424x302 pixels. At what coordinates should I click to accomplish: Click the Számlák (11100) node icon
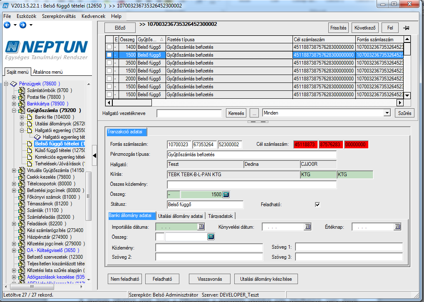22,210
